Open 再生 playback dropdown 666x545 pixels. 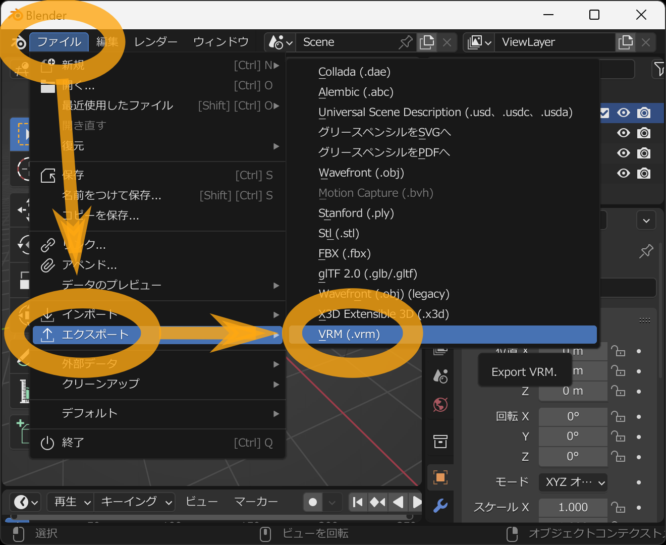click(71, 502)
